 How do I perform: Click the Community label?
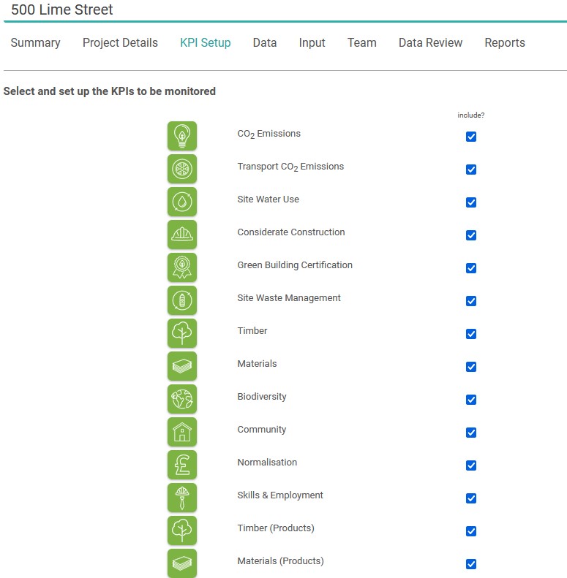[262, 430]
